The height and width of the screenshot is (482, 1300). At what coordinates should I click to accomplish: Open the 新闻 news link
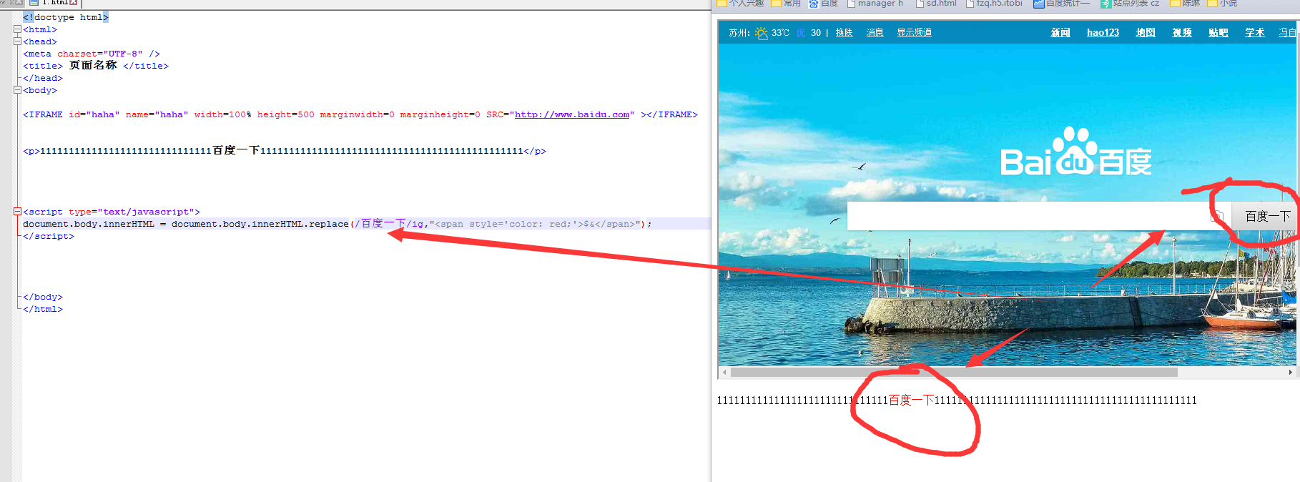pos(1060,33)
